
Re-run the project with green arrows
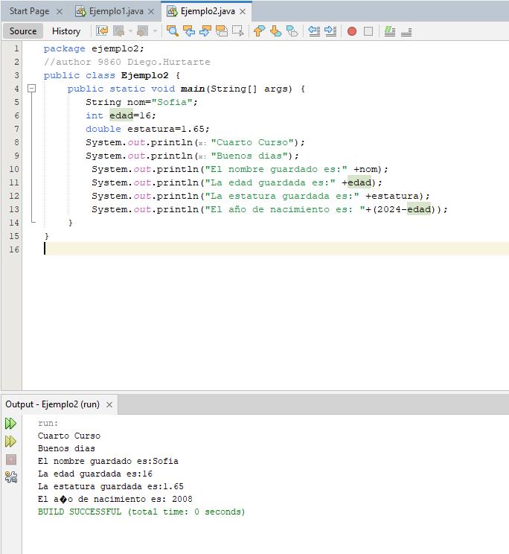click(x=10, y=423)
